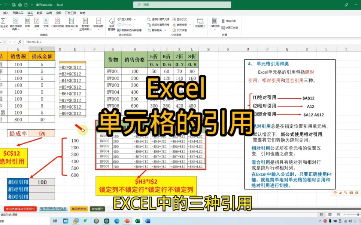Switch to the Data (数据) ribbon tab
Viewport: 361px width, 225px height.
[x=40, y=12]
